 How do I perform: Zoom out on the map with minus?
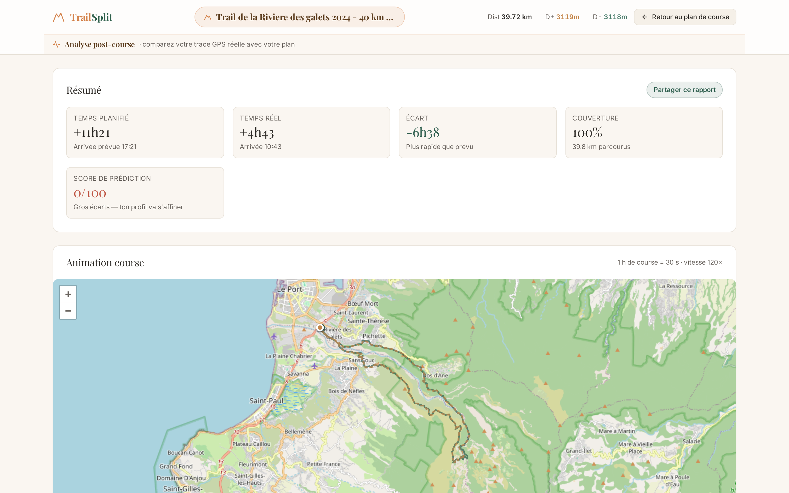tap(68, 311)
